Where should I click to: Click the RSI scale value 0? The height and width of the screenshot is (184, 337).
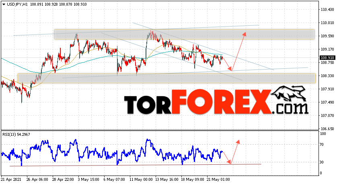point(321,173)
